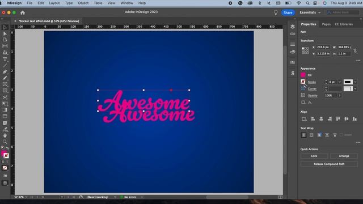Click Align Left Edges icon
This screenshot has height=204, width=363.
pos(313,119)
